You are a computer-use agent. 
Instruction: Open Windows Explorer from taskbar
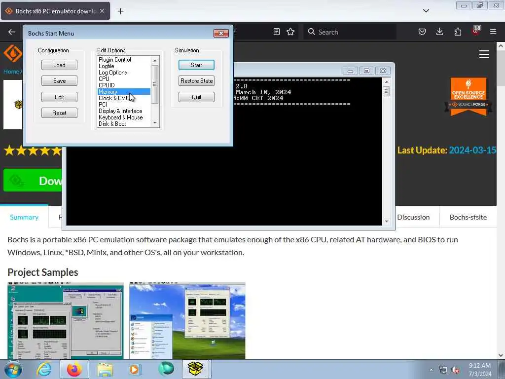point(105,369)
